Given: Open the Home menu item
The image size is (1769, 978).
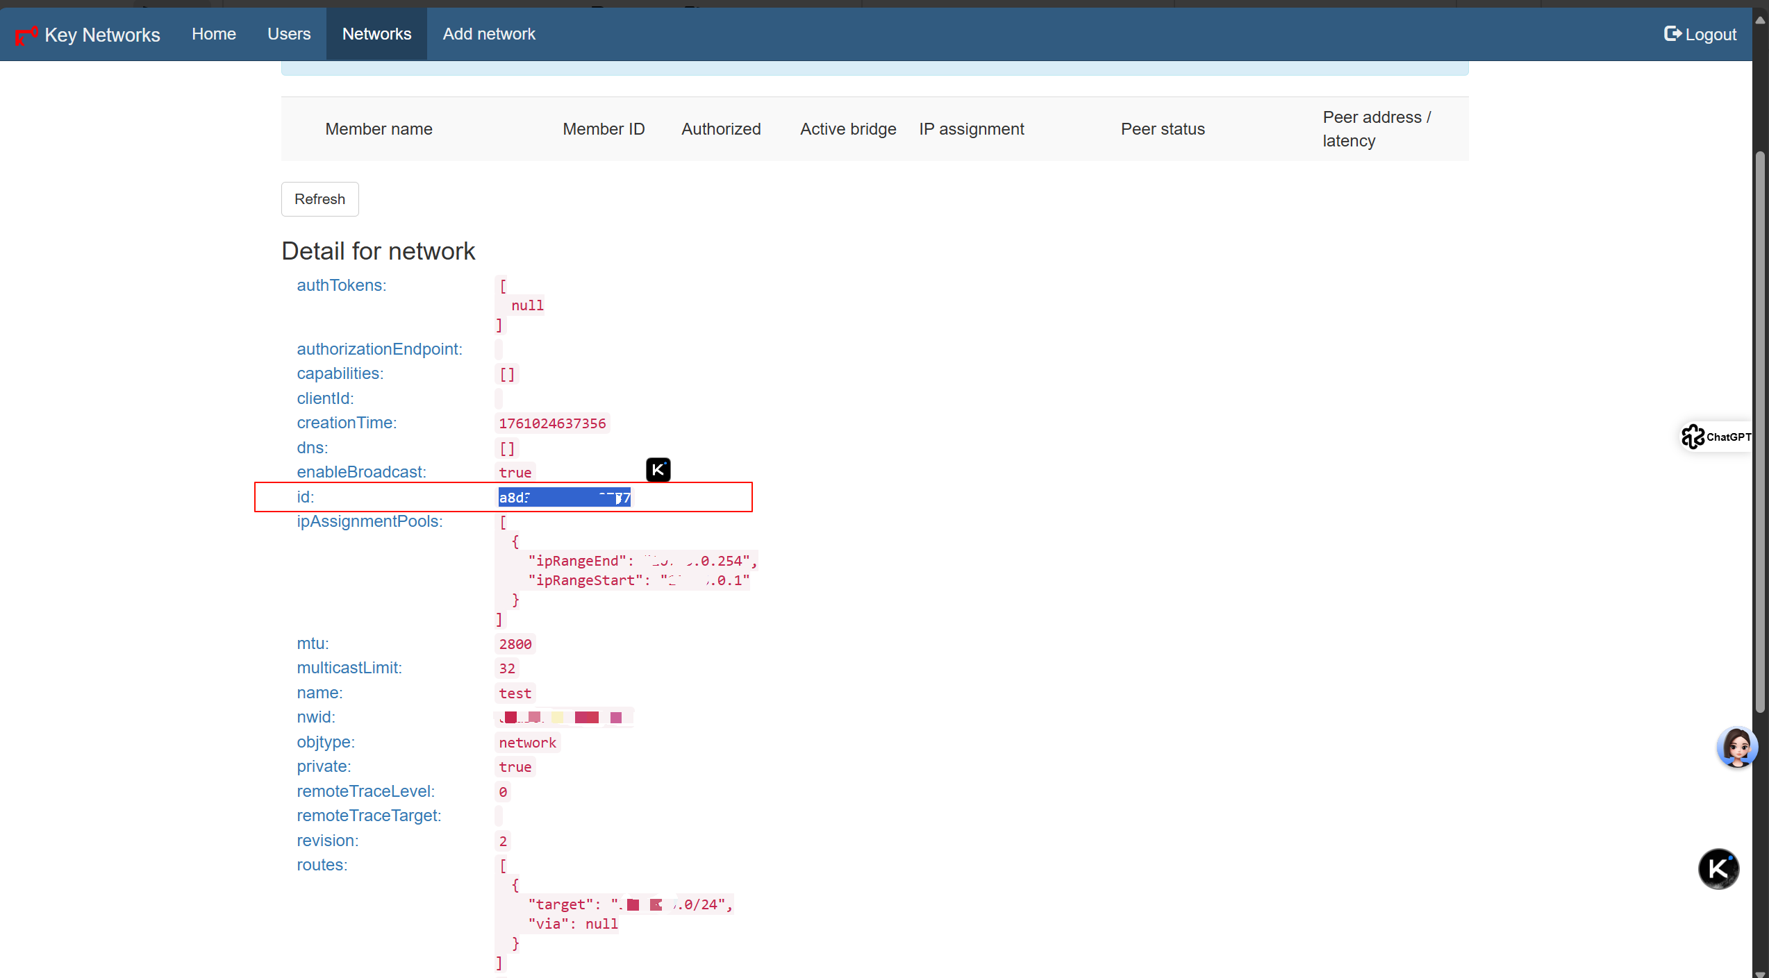Looking at the screenshot, I should pos(214,34).
